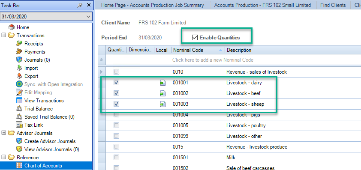Open Trial Balance in Task Bar
361x170 pixels.
(39, 109)
